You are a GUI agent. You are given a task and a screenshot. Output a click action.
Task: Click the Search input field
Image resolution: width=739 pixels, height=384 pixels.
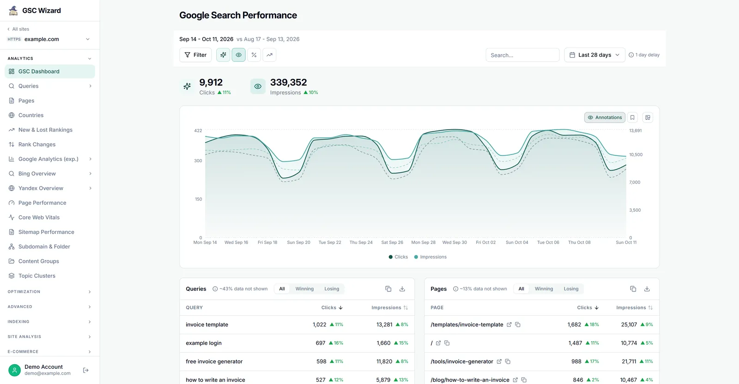(x=522, y=55)
